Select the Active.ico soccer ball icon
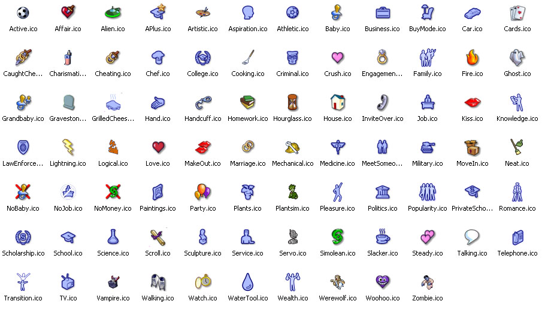This screenshot has width=542, height=310. 23,13
